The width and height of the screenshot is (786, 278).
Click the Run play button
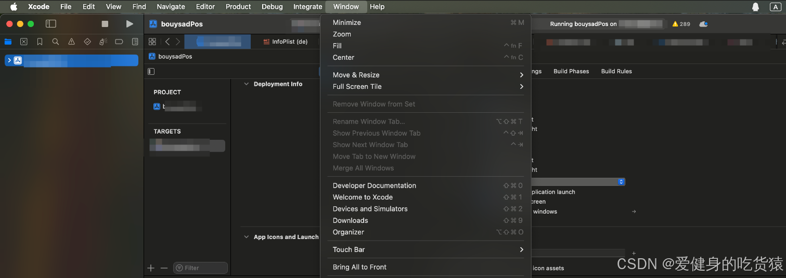(130, 24)
